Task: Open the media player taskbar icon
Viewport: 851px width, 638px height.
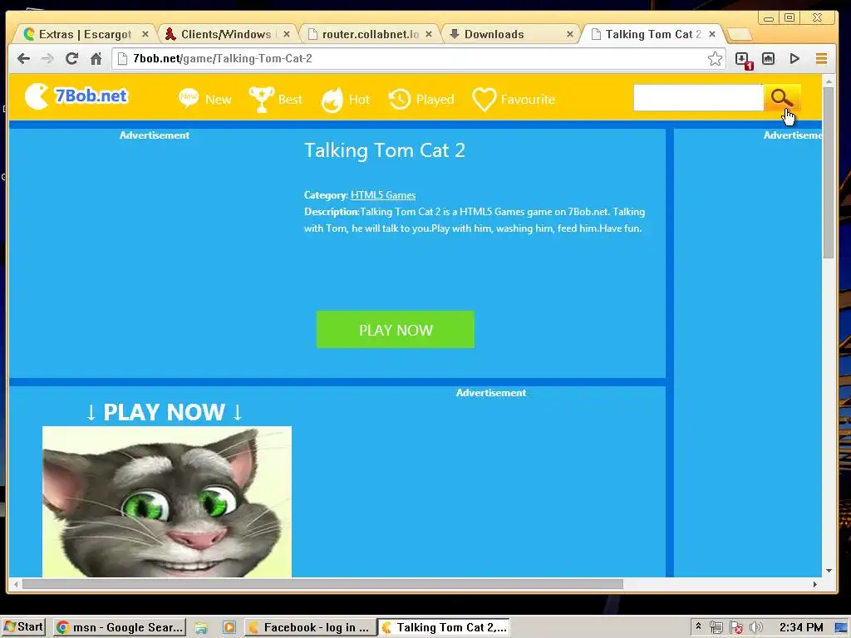Action: click(x=229, y=628)
